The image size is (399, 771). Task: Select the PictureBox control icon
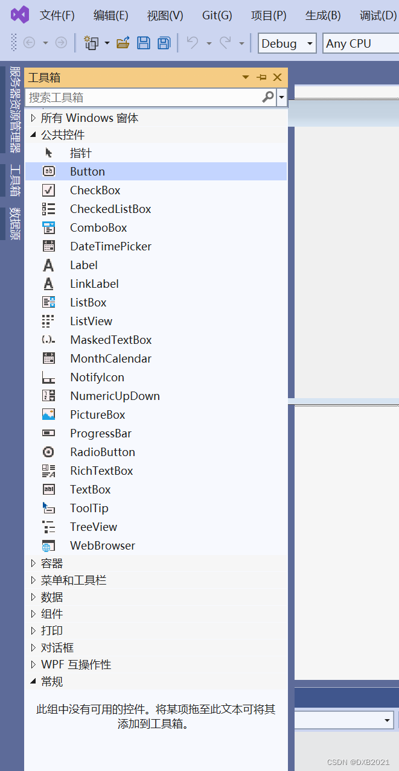49,414
